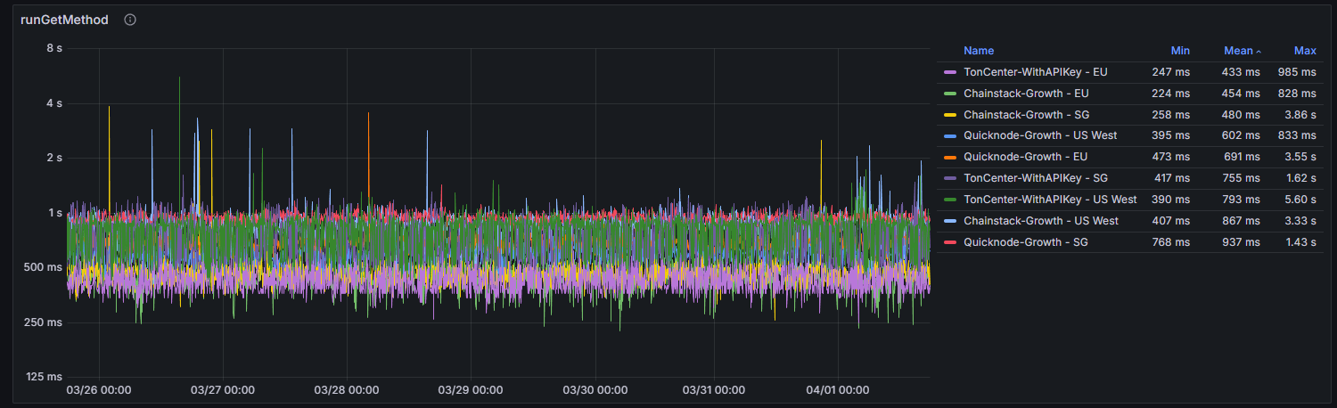Click the 867 ms mean value

pyautogui.click(x=1242, y=221)
